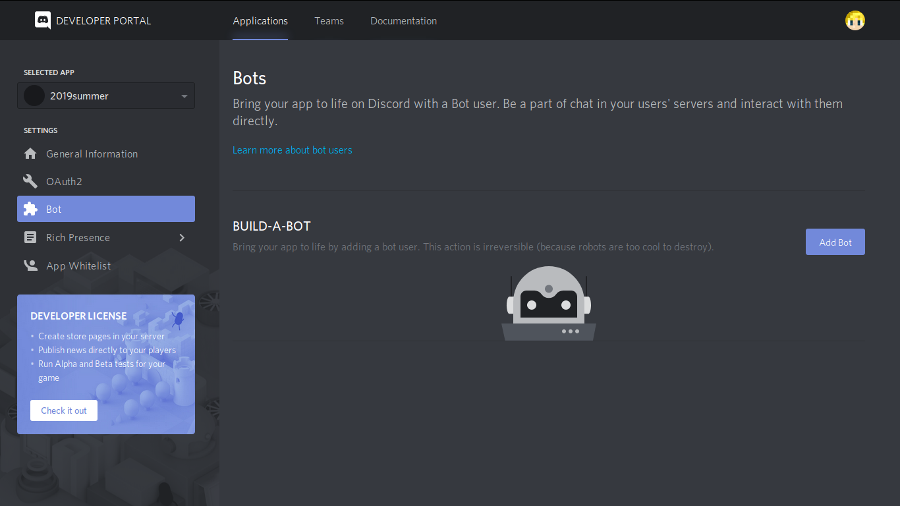Click the Bots page heading
900x506 pixels.
click(250, 78)
